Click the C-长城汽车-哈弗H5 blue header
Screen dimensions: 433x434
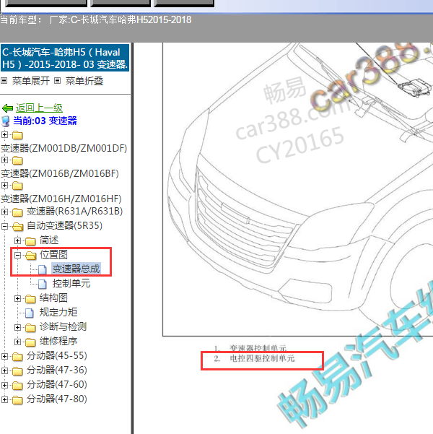click(x=65, y=58)
